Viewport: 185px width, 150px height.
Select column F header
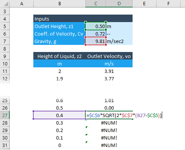tap(169, 4)
